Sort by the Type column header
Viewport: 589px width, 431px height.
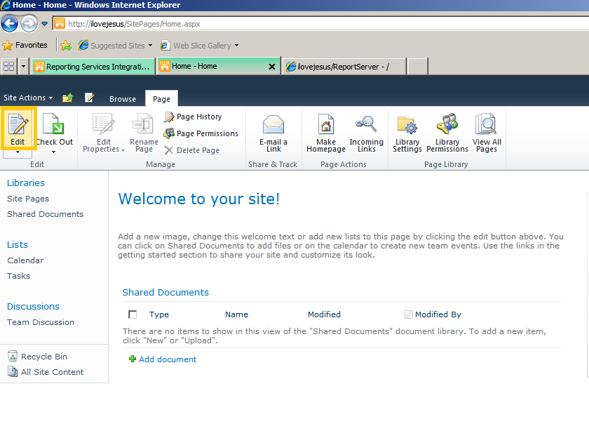159,314
